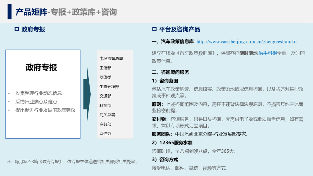The height and width of the screenshot is (176, 313).
Task: Select 科技部 in the ministry list
Action: click(105, 105)
